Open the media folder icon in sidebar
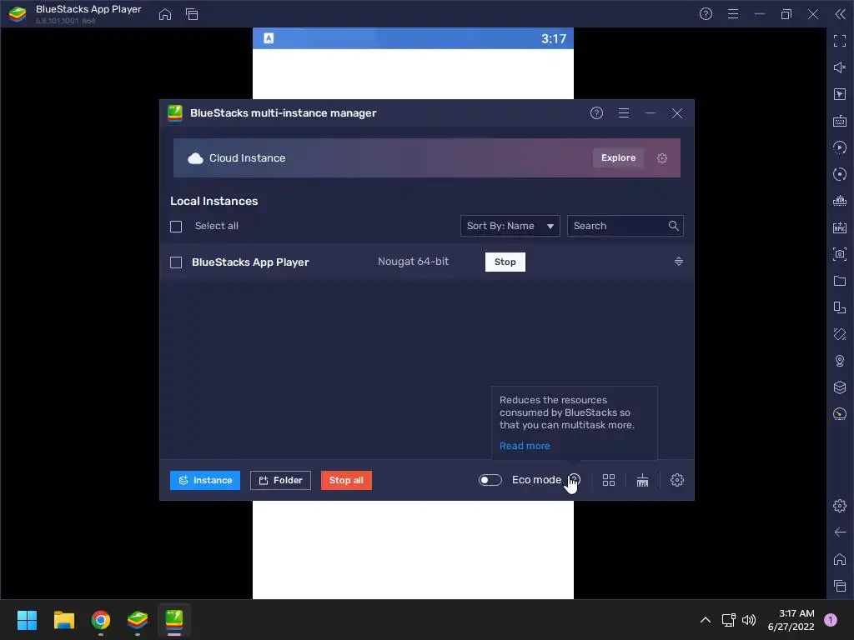This screenshot has width=854, height=640. [x=839, y=281]
